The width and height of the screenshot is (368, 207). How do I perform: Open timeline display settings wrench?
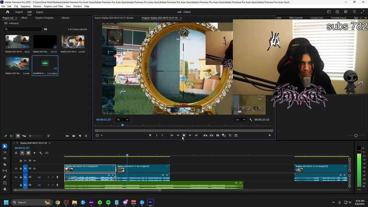pyautogui.click(x=41, y=153)
